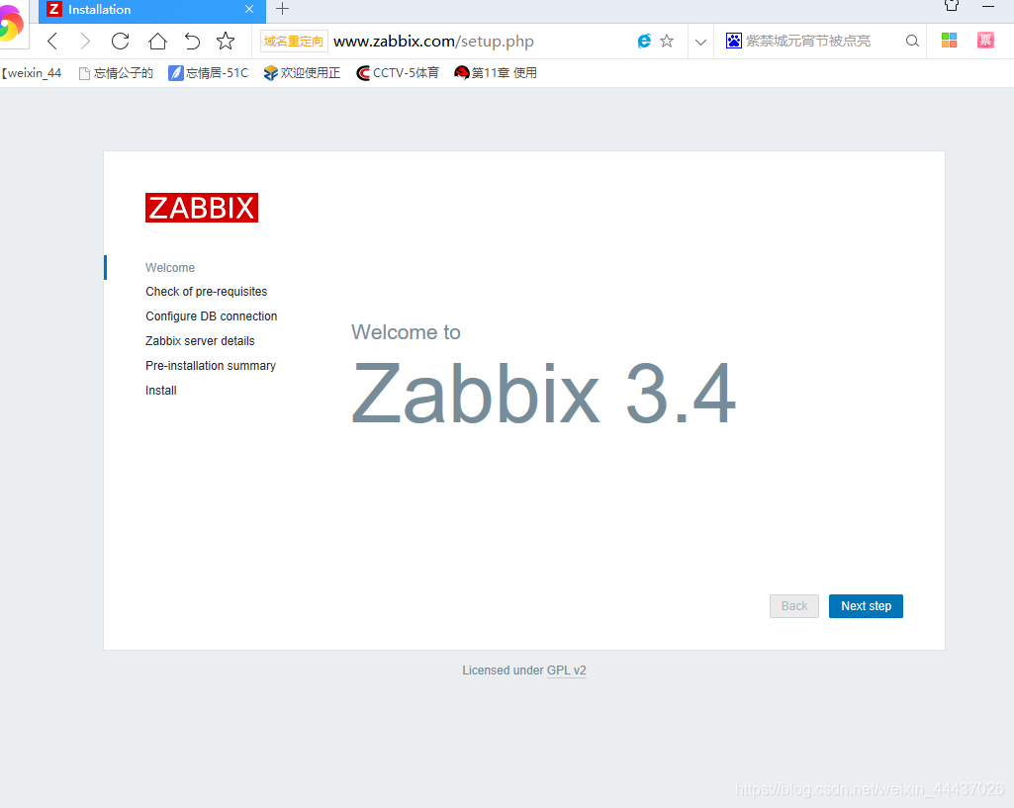The image size is (1014, 808).
Task: Click the Baidu paw search engine icon
Action: tap(733, 41)
